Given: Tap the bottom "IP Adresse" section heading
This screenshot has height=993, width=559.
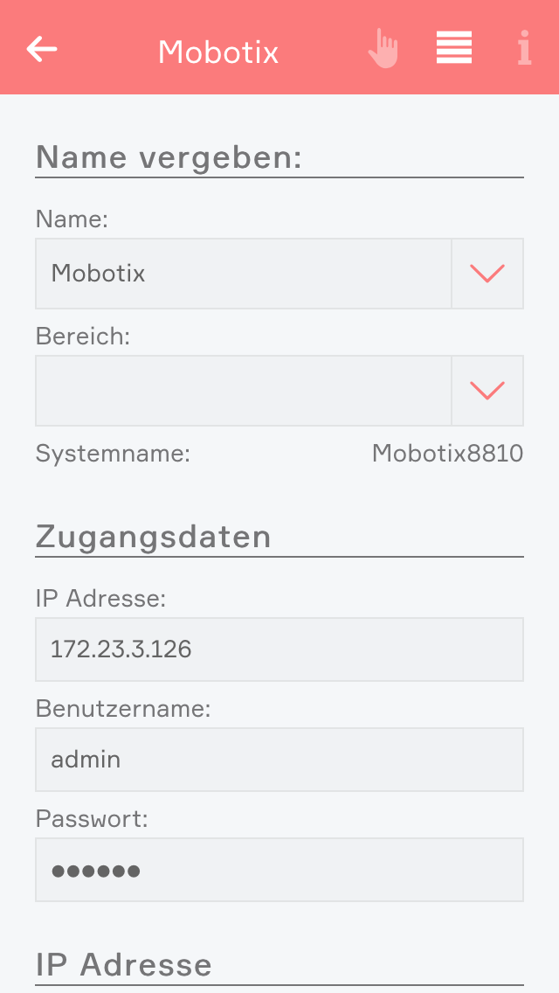Looking at the screenshot, I should [124, 965].
